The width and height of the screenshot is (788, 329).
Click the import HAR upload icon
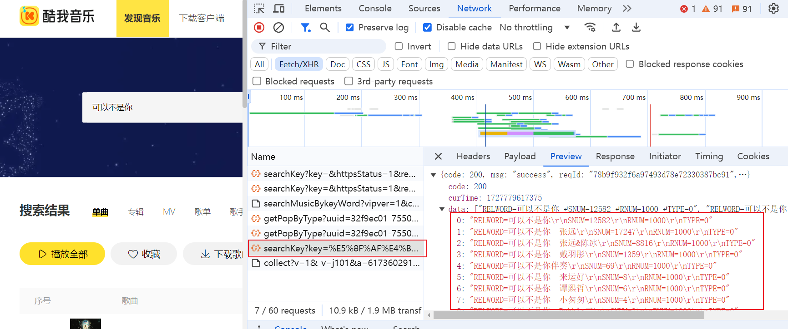[x=616, y=28]
